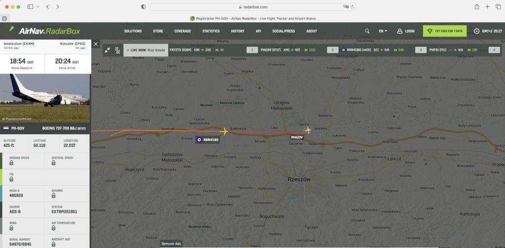Click the Ground Speed lock icon
505x248 pixels.
pos(11,163)
